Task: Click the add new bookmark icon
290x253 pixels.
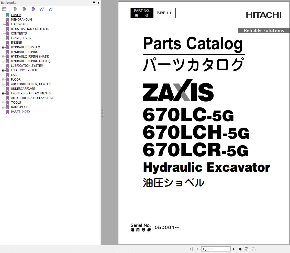Action: pyautogui.click(x=24, y=9)
